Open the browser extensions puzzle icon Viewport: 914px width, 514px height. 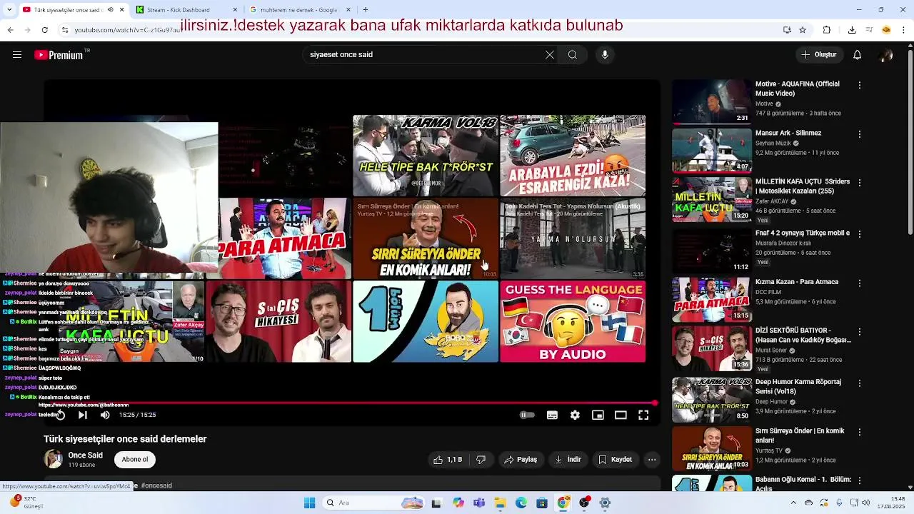(x=827, y=30)
